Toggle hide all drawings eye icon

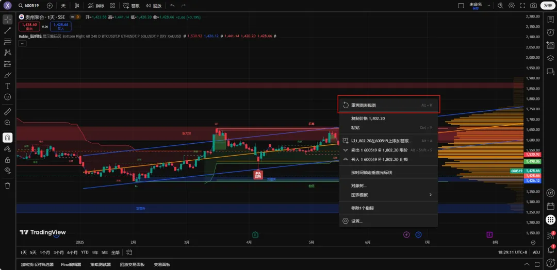[8, 170]
